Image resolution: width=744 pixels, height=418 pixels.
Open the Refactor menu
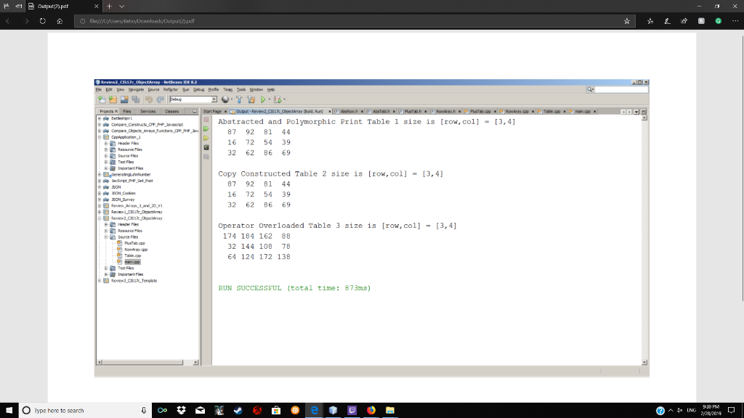point(171,90)
